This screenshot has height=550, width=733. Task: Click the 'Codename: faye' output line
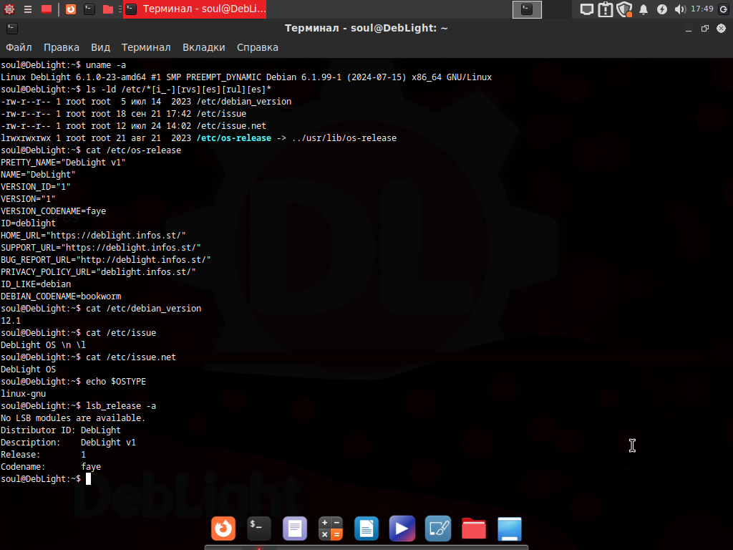pos(51,466)
